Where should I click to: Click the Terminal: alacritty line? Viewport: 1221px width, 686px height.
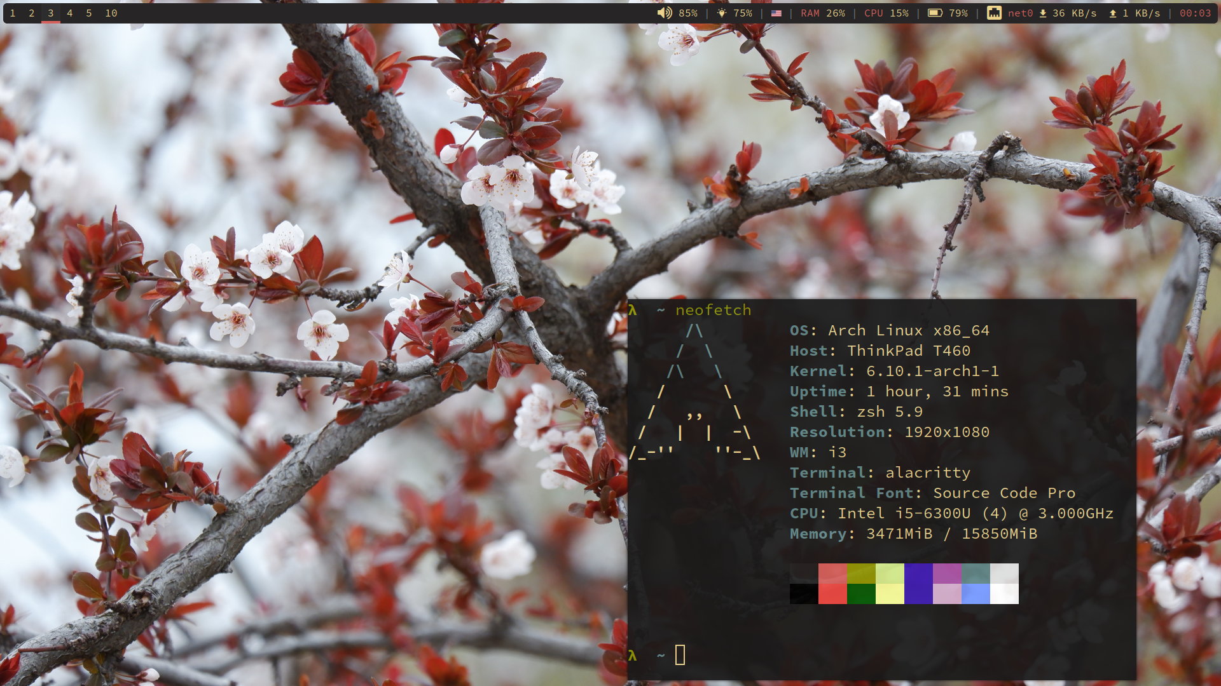pyautogui.click(x=880, y=473)
